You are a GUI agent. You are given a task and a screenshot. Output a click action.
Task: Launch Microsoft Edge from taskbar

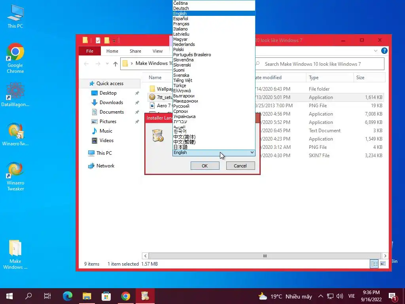pos(68,296)
